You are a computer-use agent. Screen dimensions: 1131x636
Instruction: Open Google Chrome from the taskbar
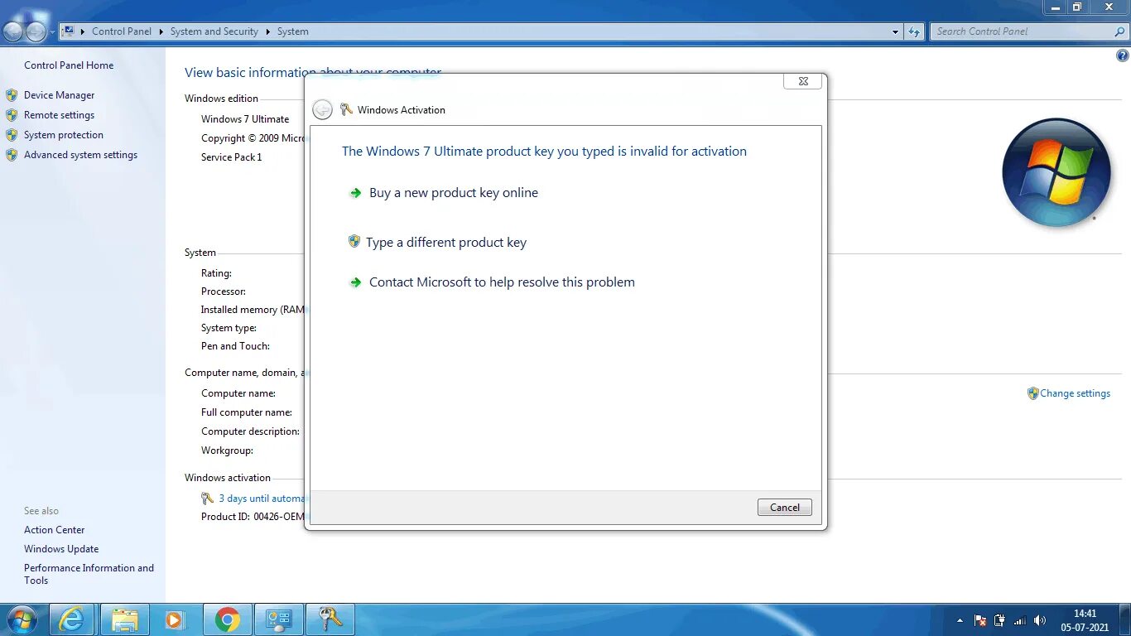228,619
